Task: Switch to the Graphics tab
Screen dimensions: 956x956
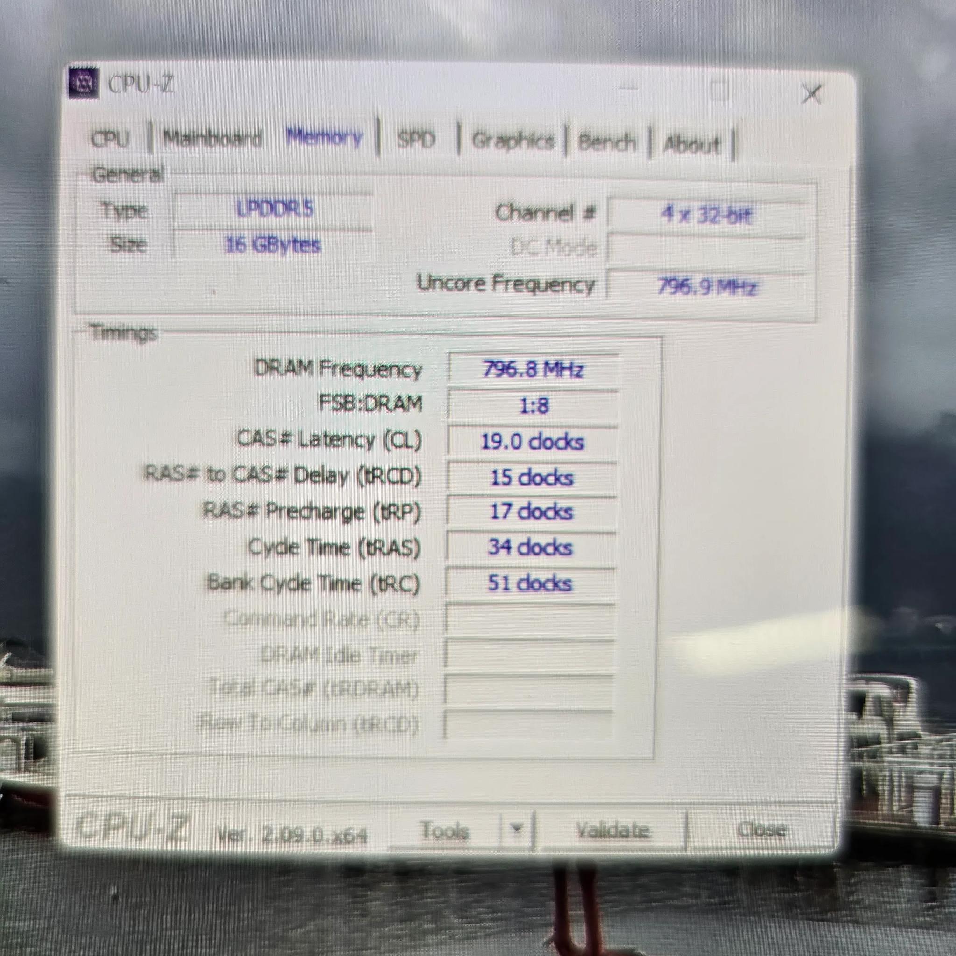Action: click(513, 141)
